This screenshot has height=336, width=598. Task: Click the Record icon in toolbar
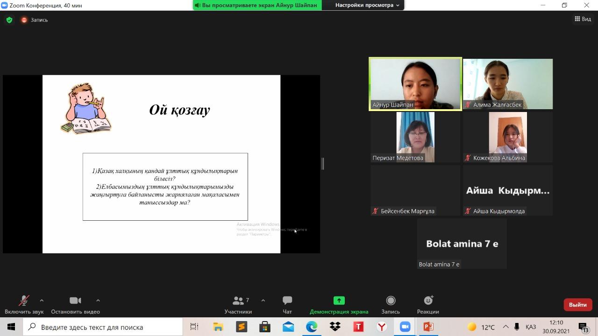click(x=391, y=301)
